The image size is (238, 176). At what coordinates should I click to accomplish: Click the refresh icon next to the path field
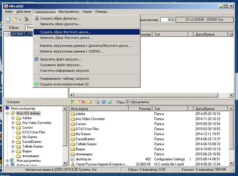tap(110, 102)
